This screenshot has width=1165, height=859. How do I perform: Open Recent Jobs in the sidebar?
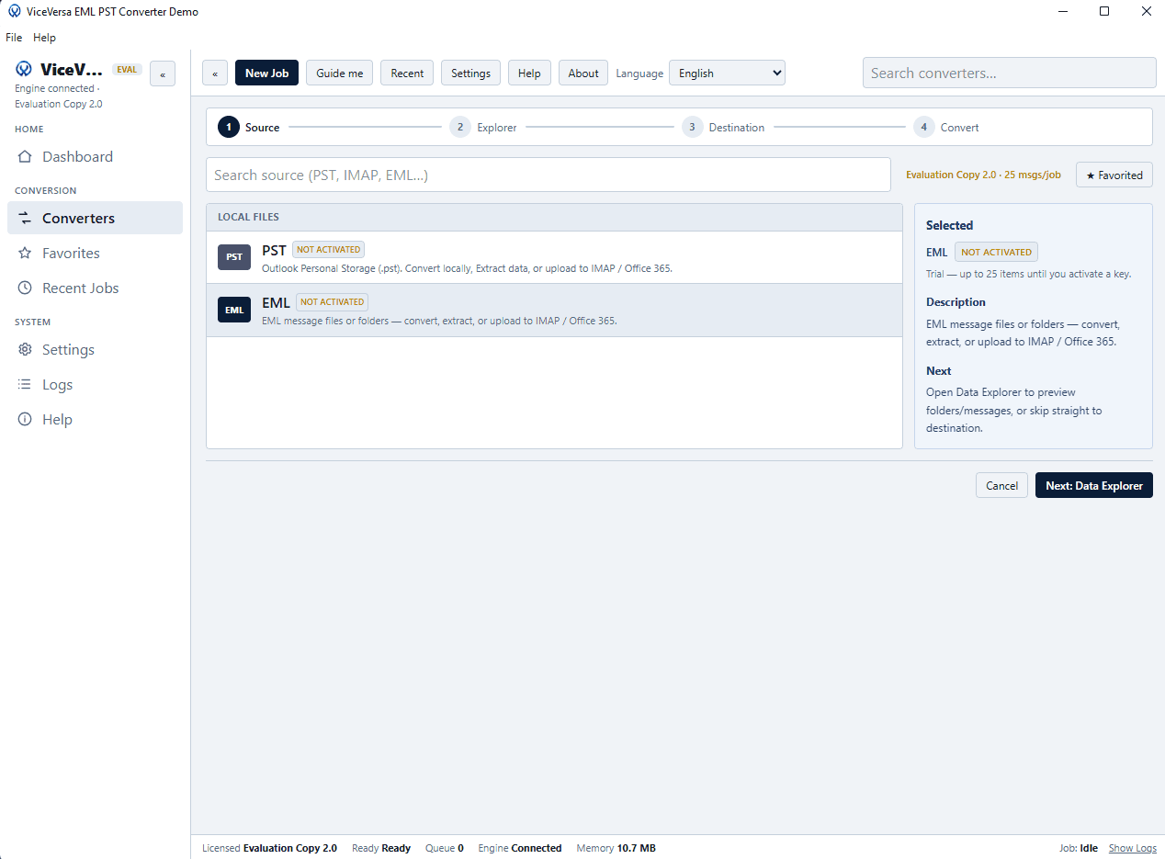(95, 288)
